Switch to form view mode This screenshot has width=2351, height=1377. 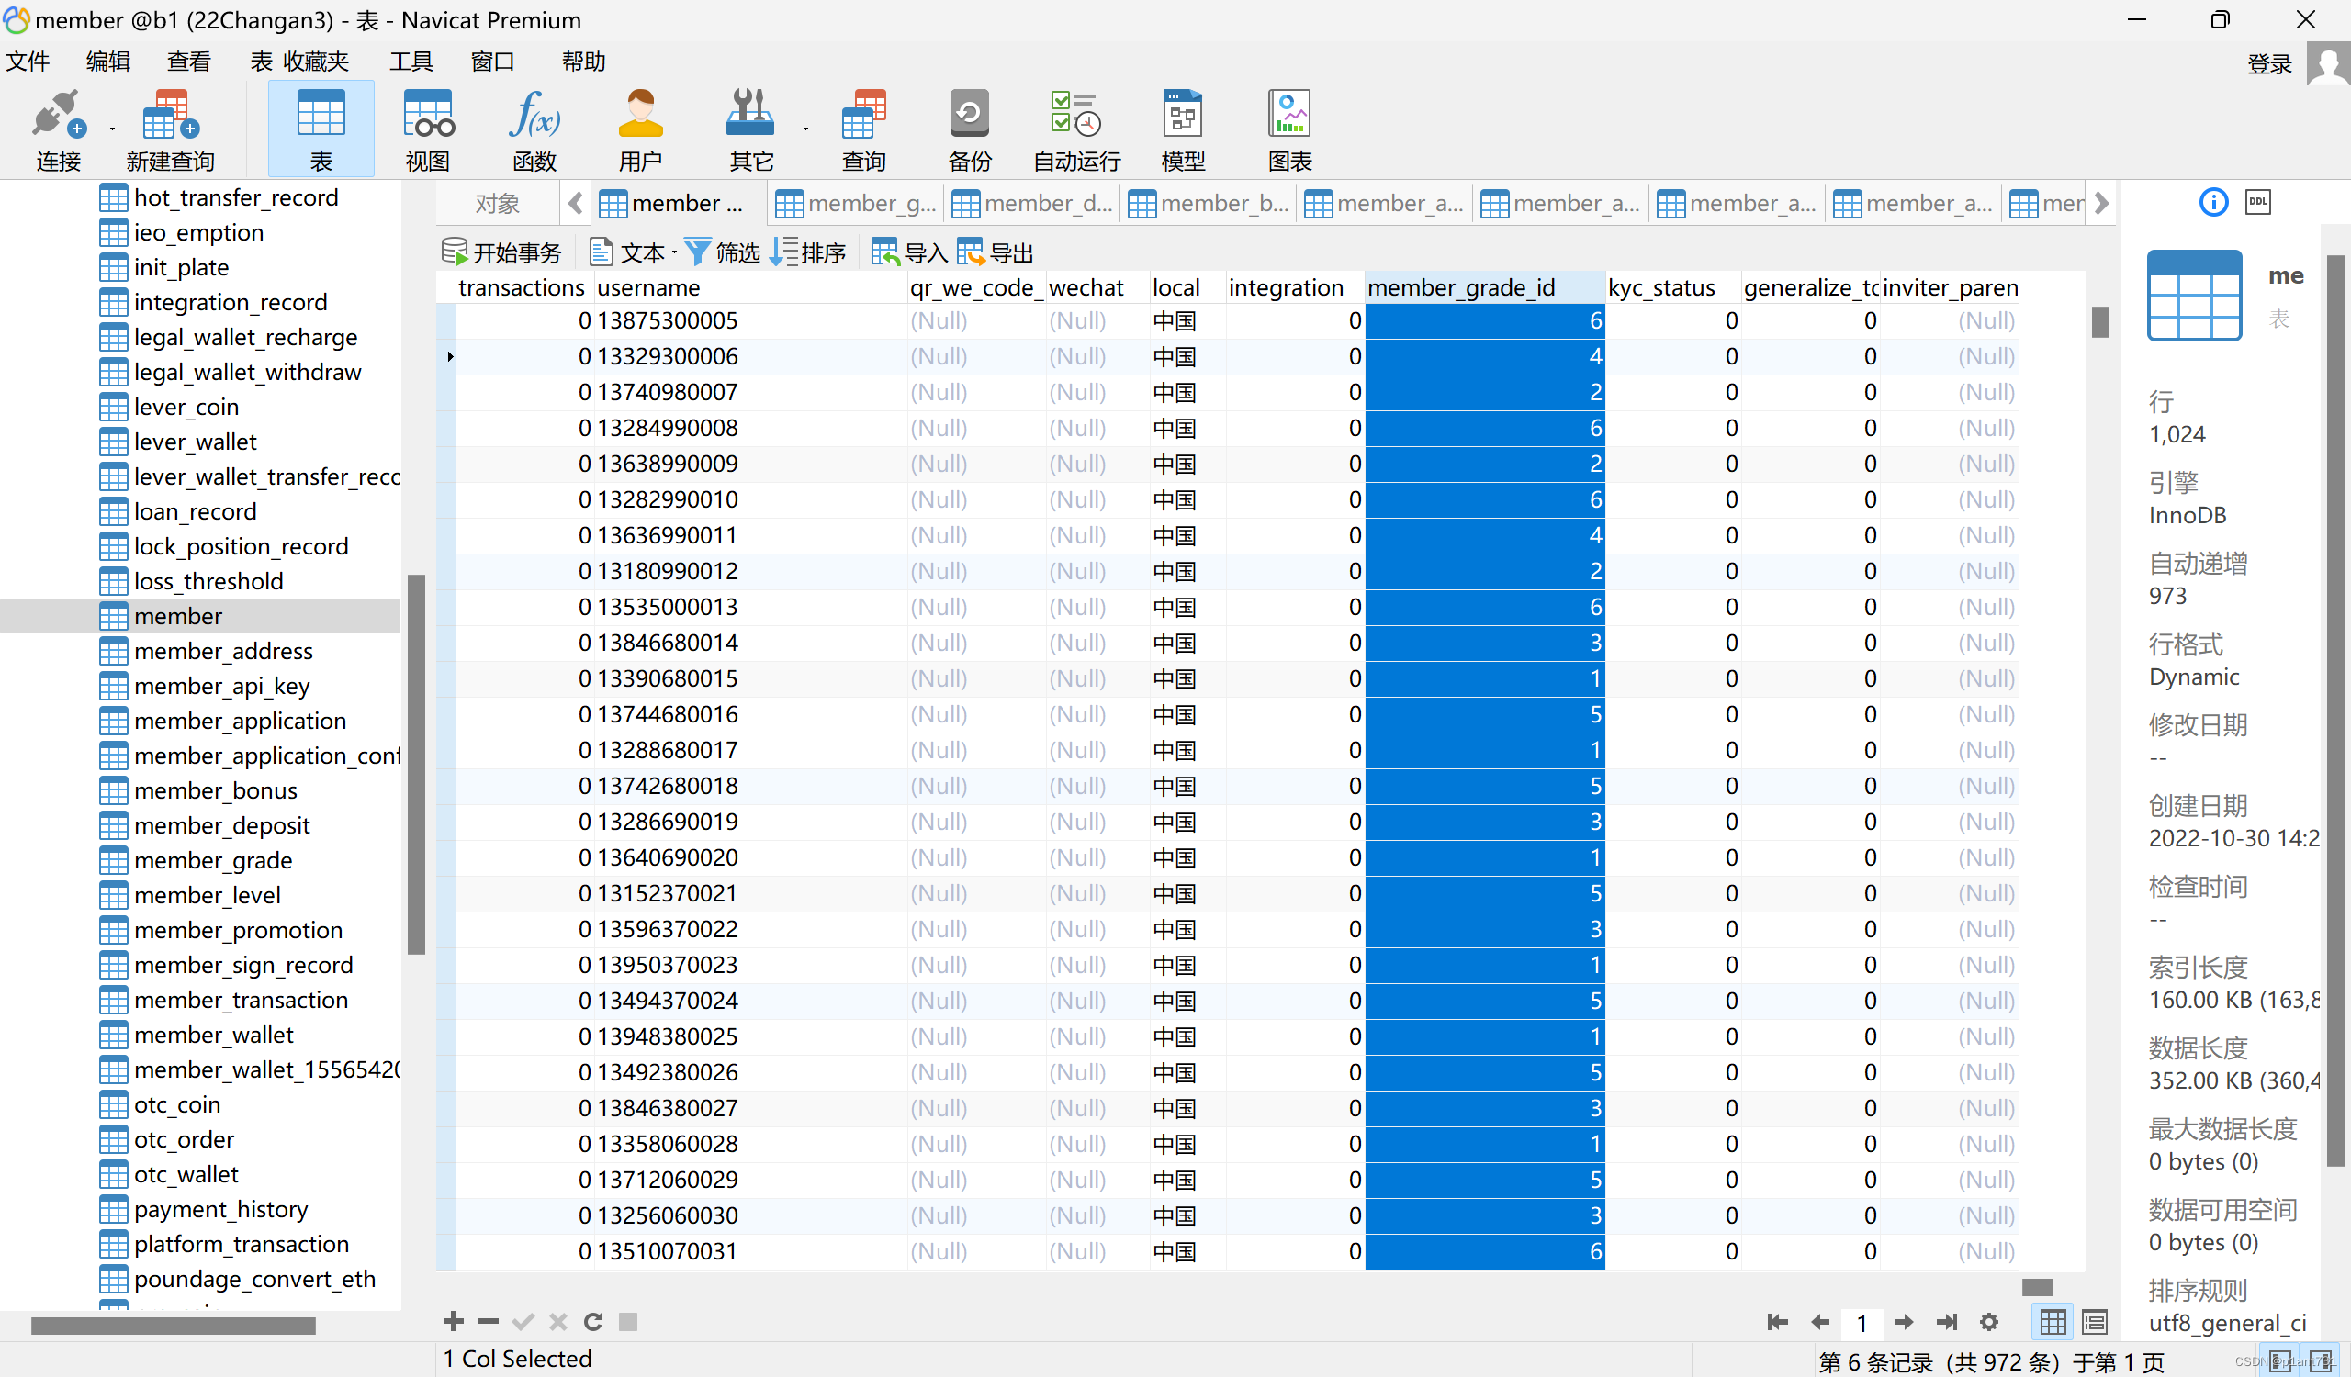point(2095,1321)
